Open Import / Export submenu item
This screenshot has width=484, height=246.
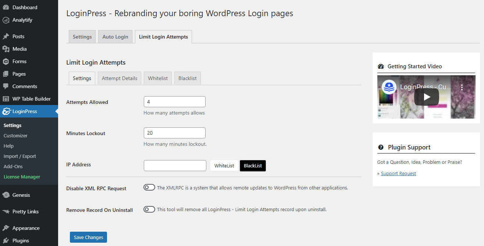pyautogui.click(x=20, y=156)
